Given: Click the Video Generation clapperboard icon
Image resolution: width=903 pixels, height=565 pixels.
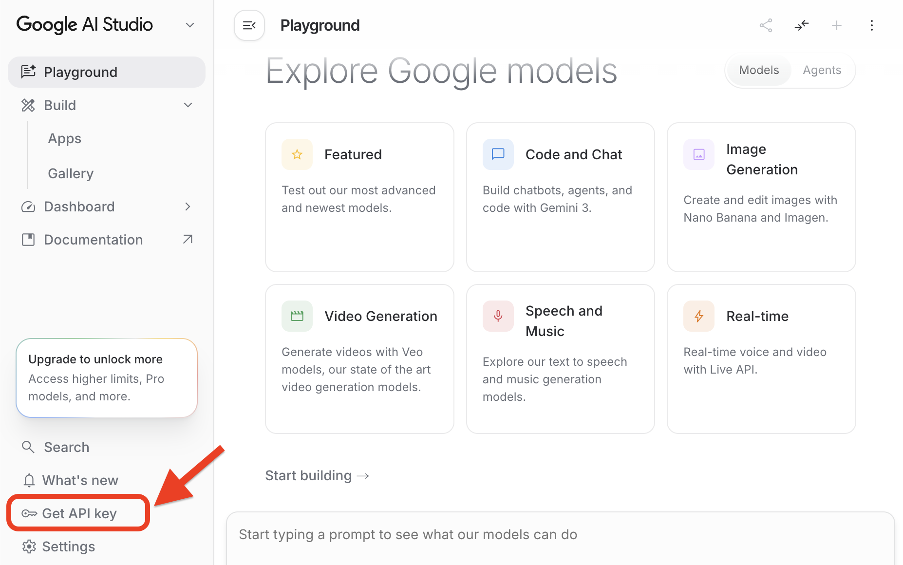Looking at the screenshot, I should pyautogui.click(x=297, y=316).
